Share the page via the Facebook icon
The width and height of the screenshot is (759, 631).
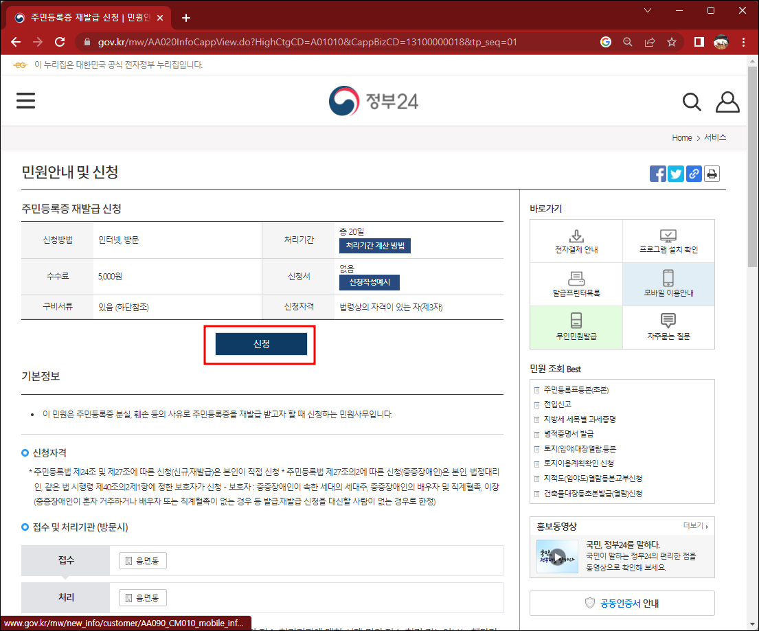click(x=657, y=174)
